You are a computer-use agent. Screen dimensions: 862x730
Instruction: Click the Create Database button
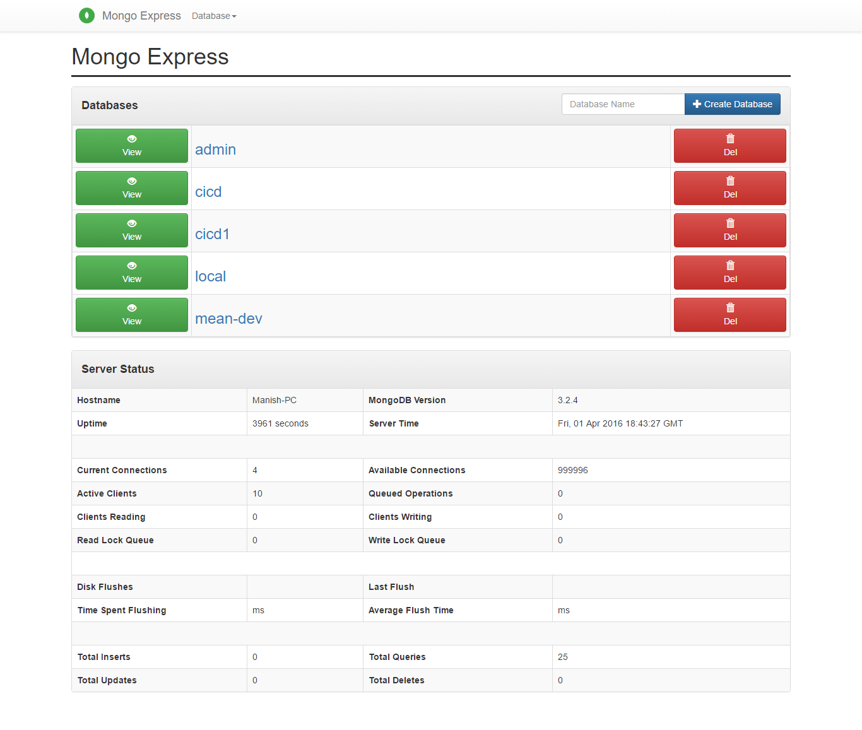pyautogui.click(x=732, y=103)
